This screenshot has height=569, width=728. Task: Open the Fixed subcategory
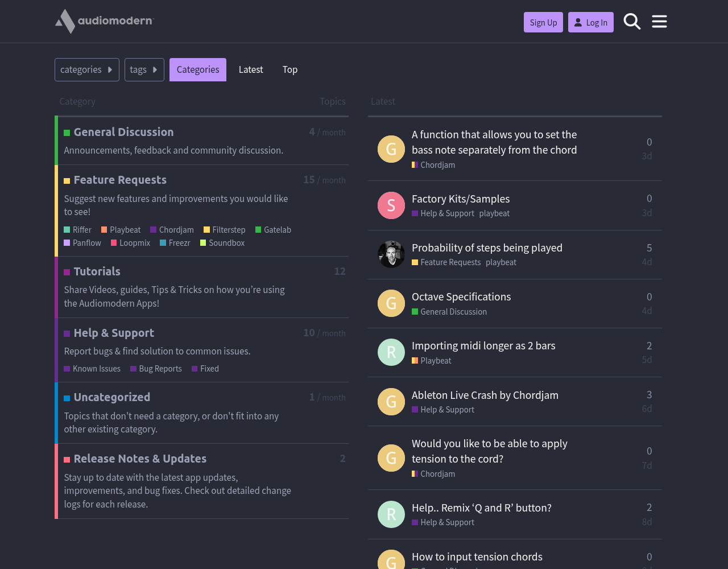[x=205, y=369]
